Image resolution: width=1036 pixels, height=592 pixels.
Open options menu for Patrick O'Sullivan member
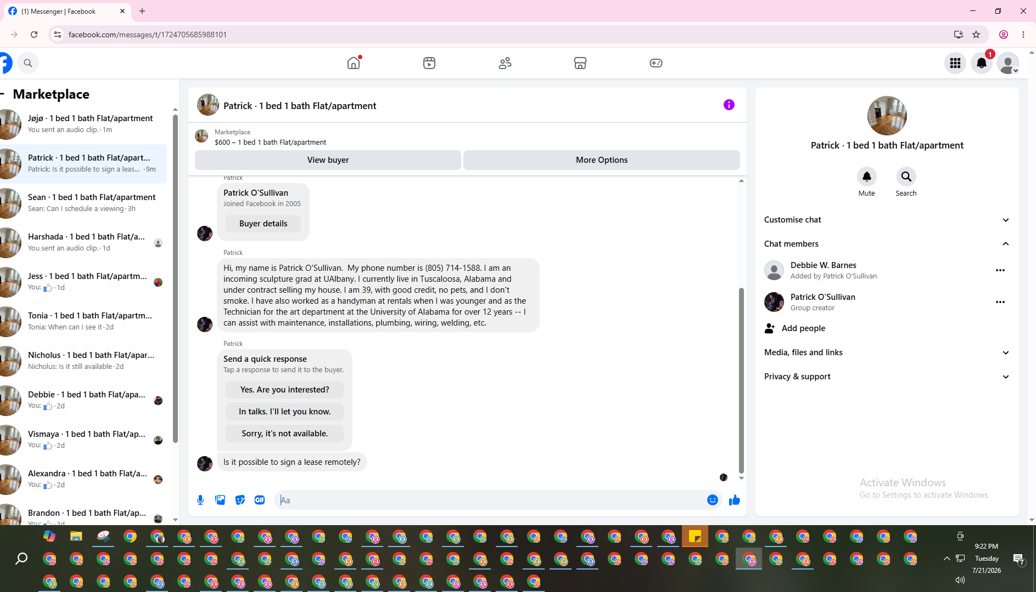(1000, 302)
